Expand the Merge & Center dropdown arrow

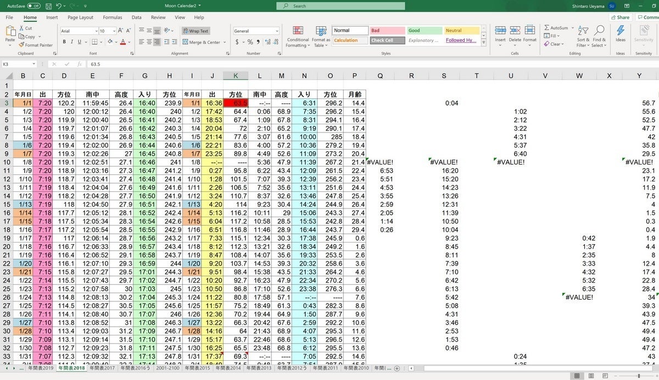click(x=224, y=42)
